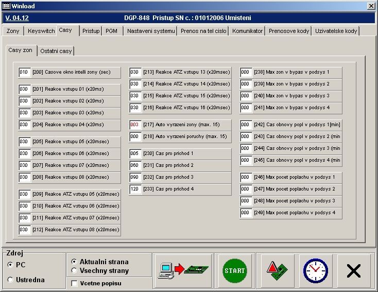
Task: Click the red triangle and green checkmark icon
Action: pos(277,270)
